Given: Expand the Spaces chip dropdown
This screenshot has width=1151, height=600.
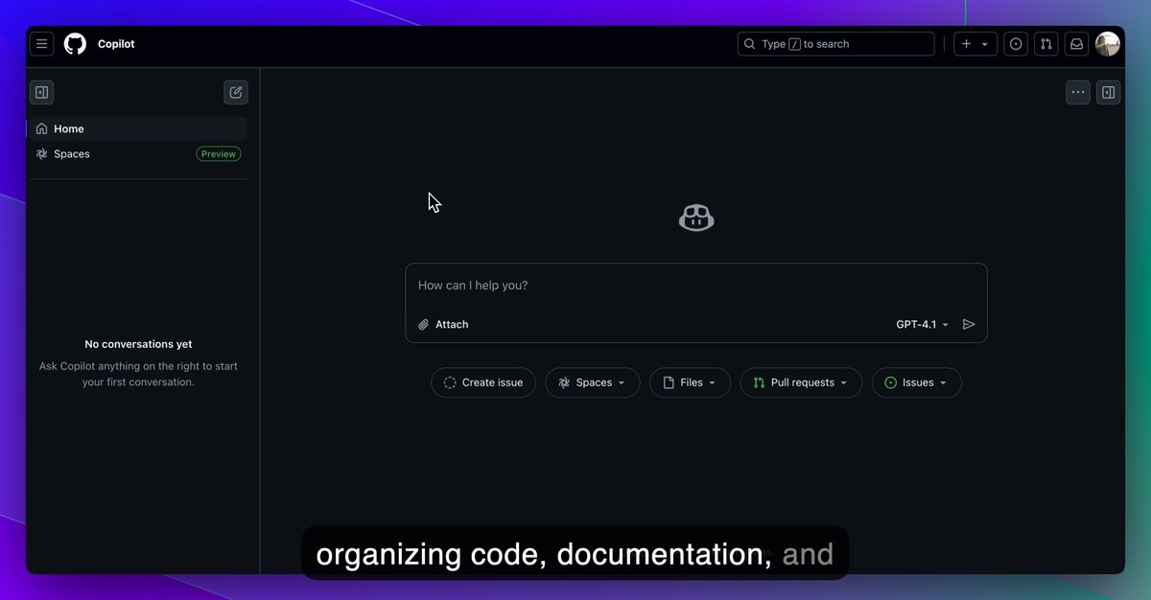Looking at the screenshot, I should (x=593, y=382).
